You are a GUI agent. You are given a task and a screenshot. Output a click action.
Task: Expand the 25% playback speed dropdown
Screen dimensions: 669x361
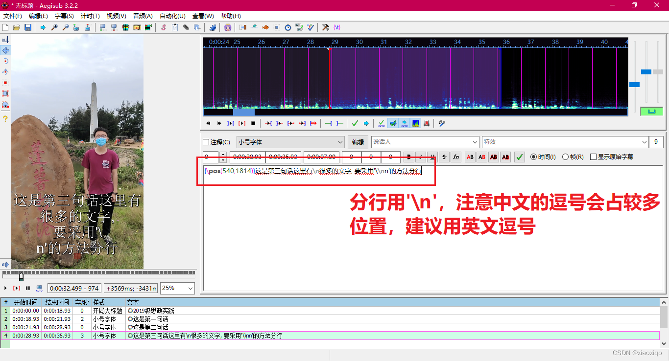(177, 289)
